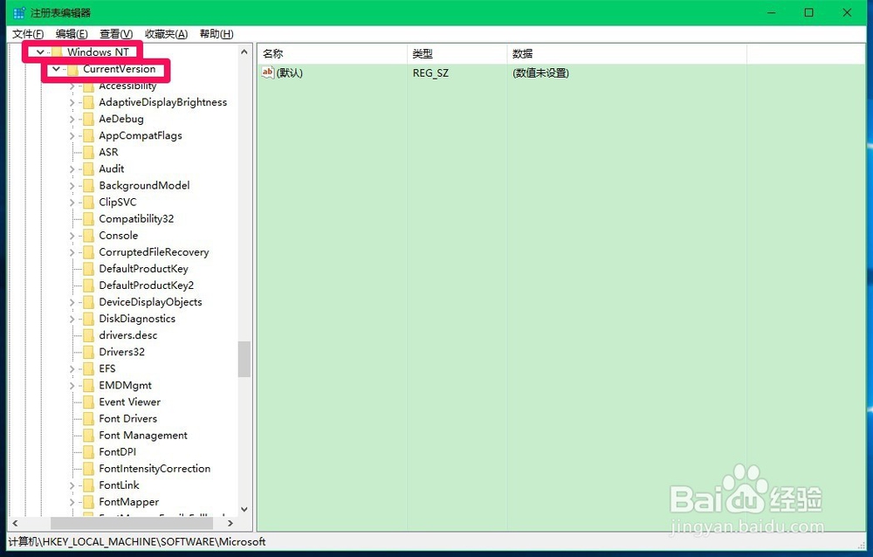
Task: Expand the FontMapper key
Action: [72, 502]
